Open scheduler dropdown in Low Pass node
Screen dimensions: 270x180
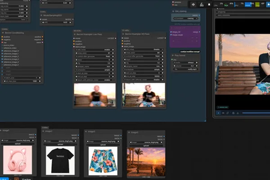(x=94, y=70)
